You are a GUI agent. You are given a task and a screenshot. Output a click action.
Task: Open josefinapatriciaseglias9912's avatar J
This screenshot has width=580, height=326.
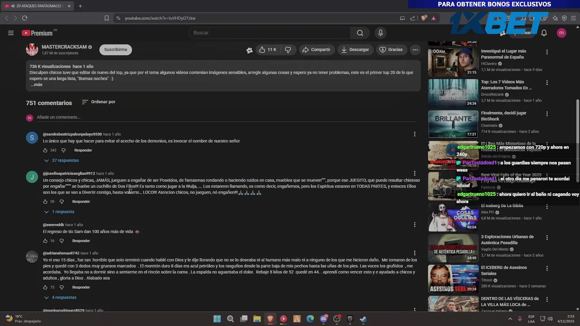[32, 177]
